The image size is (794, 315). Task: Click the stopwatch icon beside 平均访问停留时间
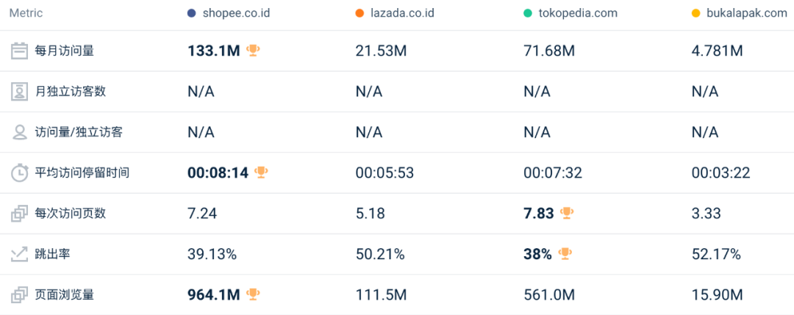click(x=19, y=173)
